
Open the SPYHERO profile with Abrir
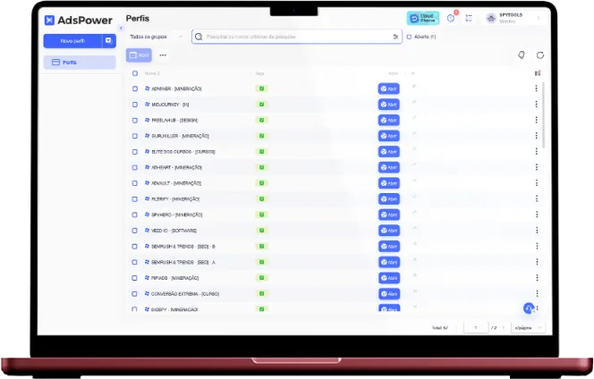tap(388, 215)
